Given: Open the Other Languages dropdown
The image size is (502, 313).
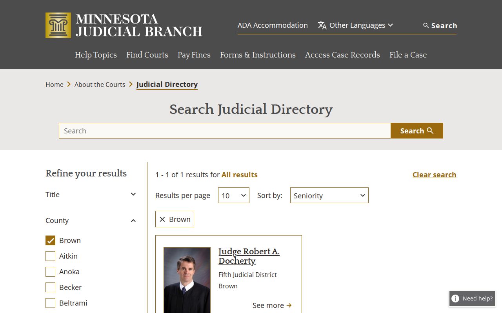Looking at the screenshot, I should click(x=355, y=25).
